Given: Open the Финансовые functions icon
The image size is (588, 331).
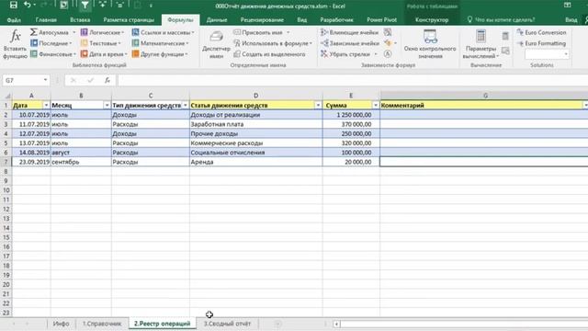Looking at the screenshot, I should (x=34, y=54).
